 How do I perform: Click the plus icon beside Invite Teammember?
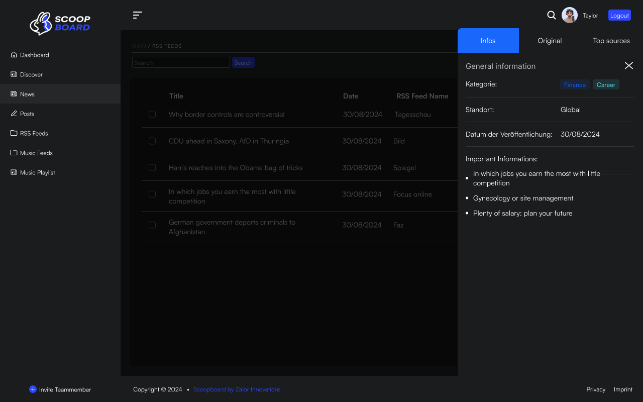point(33,389)
